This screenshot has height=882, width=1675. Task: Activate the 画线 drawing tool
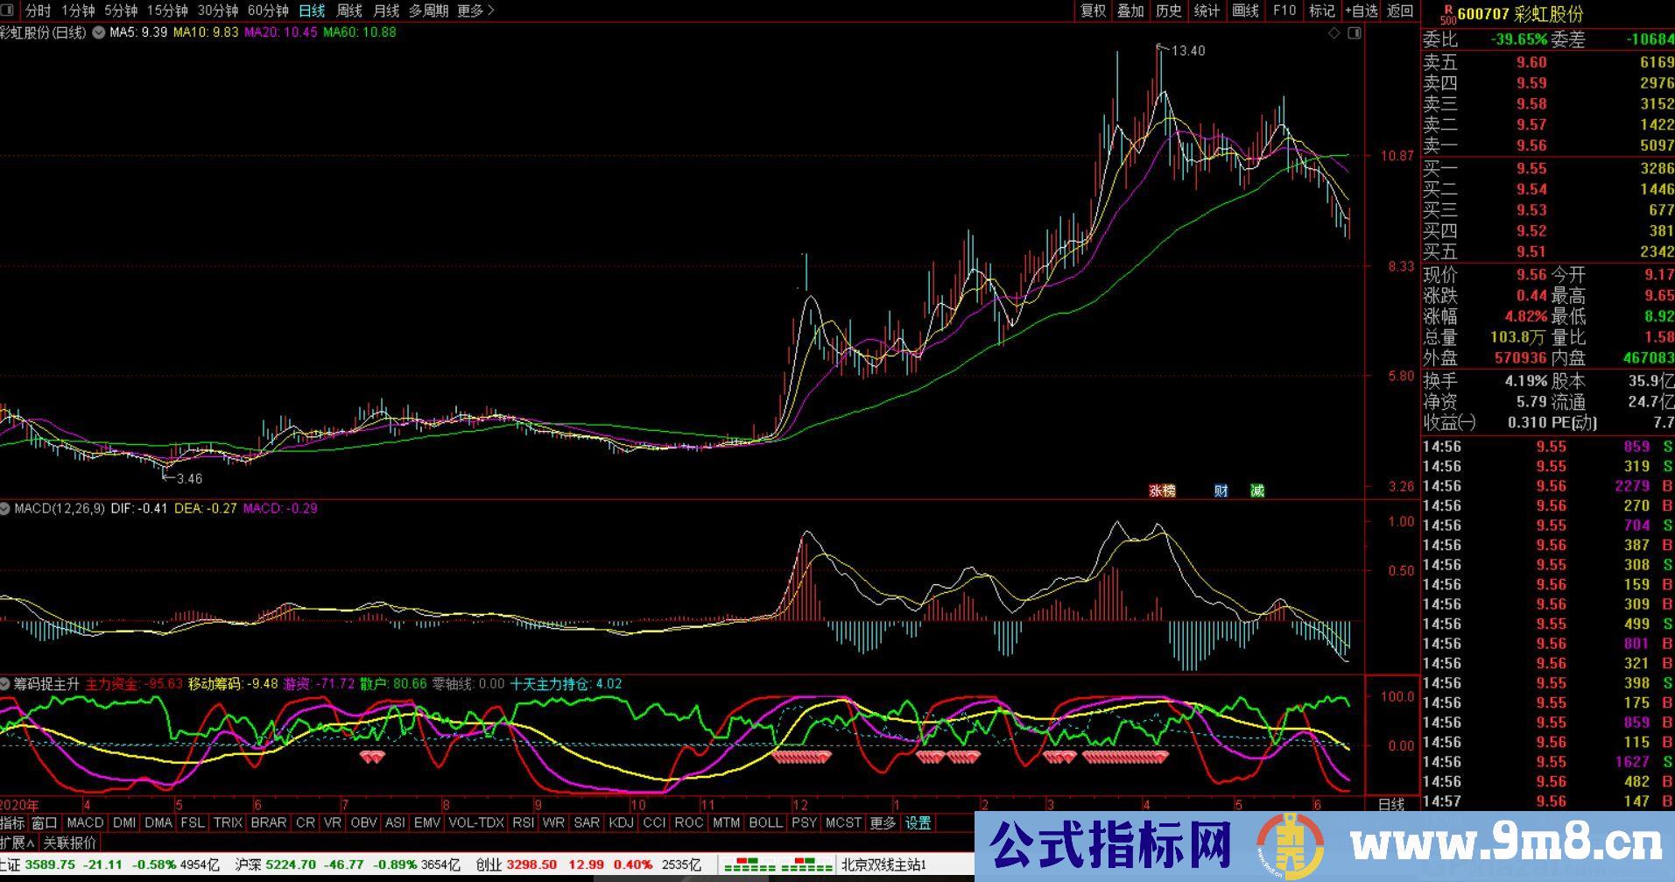pyautogui.click(x=1245, y=11)
